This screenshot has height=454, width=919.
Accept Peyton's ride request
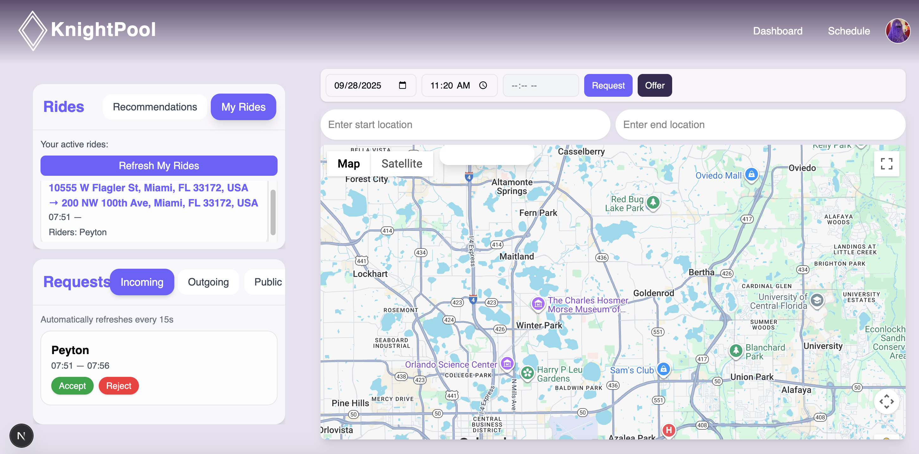pos(72,386)
